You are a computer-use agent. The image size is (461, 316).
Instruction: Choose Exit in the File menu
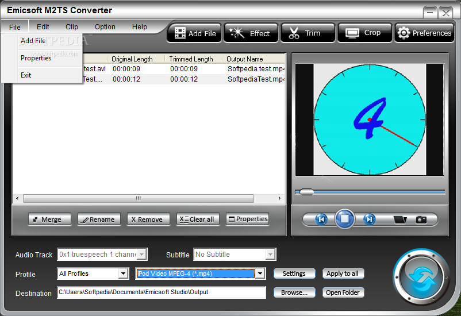pyautogui.click(x=42, y=75)
